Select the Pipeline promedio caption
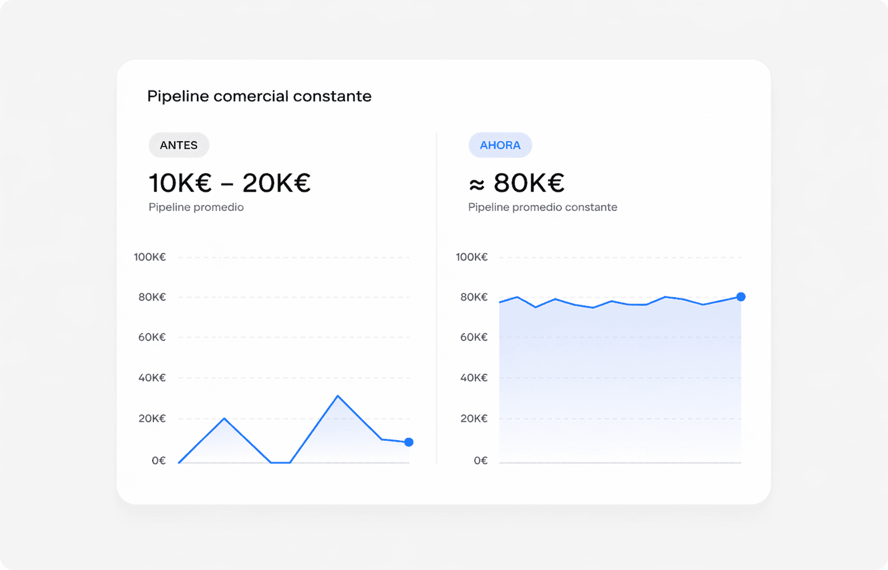The image size is (888, 570). 196,207
